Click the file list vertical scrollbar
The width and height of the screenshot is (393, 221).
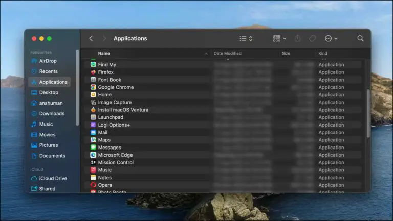coord(368,112)
